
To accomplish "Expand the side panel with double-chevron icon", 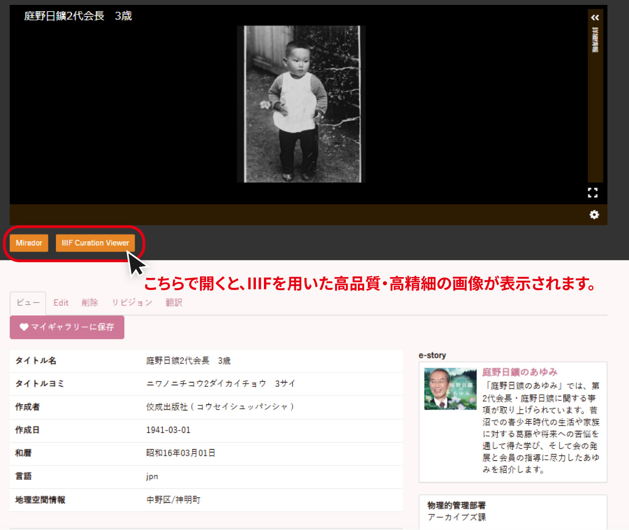I will pos(595,17).
